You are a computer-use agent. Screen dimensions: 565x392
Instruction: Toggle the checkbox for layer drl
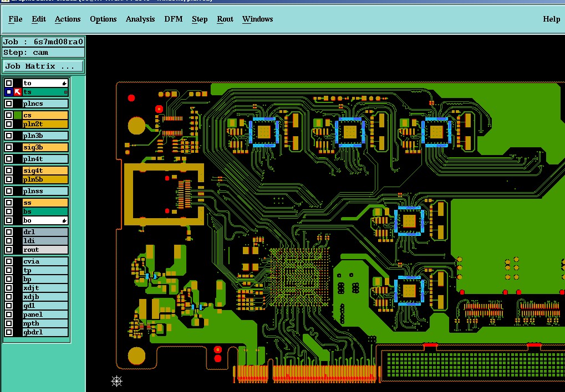(x=9, y=232)
